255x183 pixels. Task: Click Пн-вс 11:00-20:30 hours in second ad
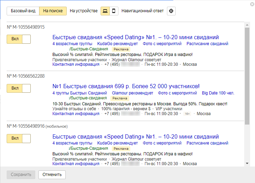(161, 114)
